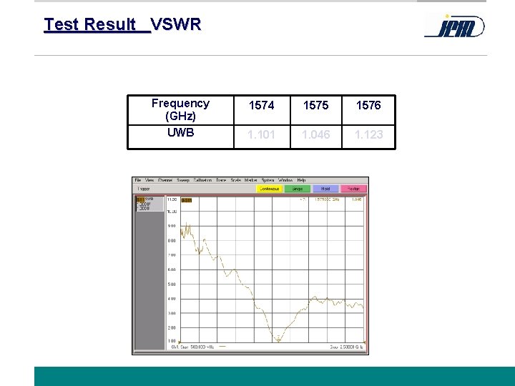Click the marker triangle at curve minimum
The width and height of the screenshot is (515, 386).
point(278,339)
